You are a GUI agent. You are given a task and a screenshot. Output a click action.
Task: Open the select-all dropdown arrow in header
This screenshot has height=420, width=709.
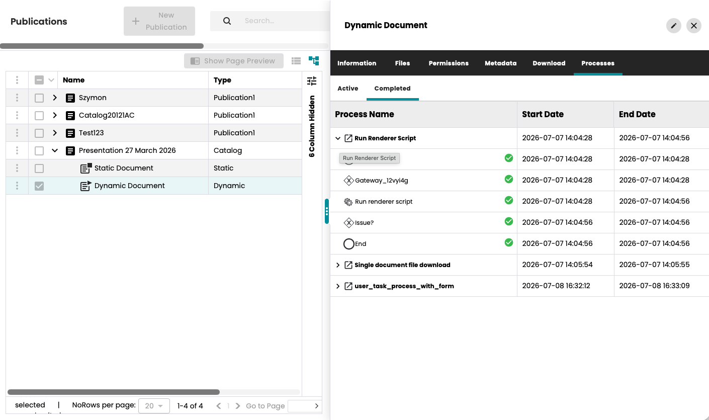tap(51, 80)
